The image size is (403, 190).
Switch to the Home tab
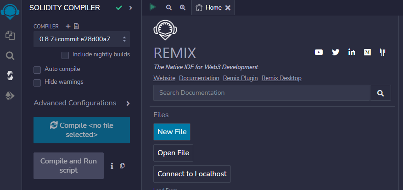208,8
